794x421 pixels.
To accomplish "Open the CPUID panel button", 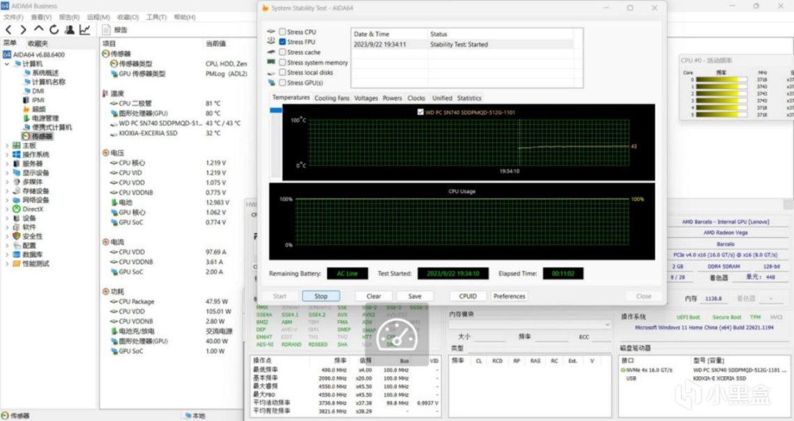I will point(468,296).
